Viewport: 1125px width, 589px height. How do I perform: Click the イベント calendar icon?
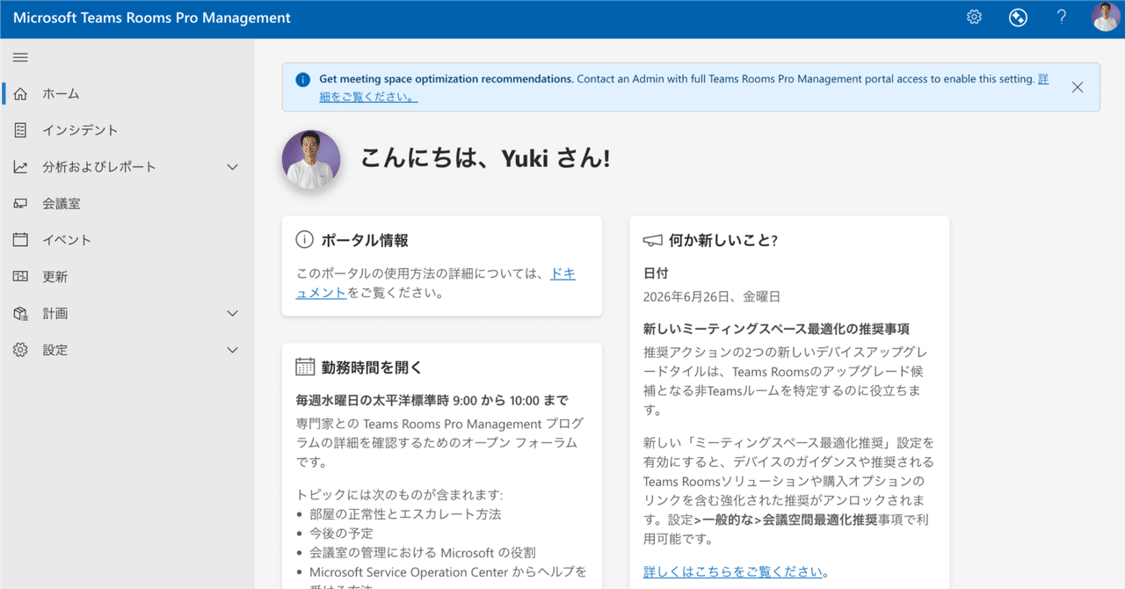[20, 240]
